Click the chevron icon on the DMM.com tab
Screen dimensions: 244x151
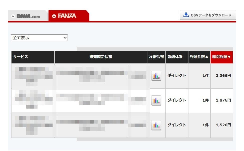coord(13,15)
